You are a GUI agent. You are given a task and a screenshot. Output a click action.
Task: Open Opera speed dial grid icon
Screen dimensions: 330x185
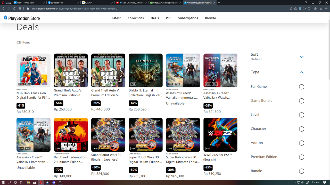pyautogui.click(x=20, y=8)
